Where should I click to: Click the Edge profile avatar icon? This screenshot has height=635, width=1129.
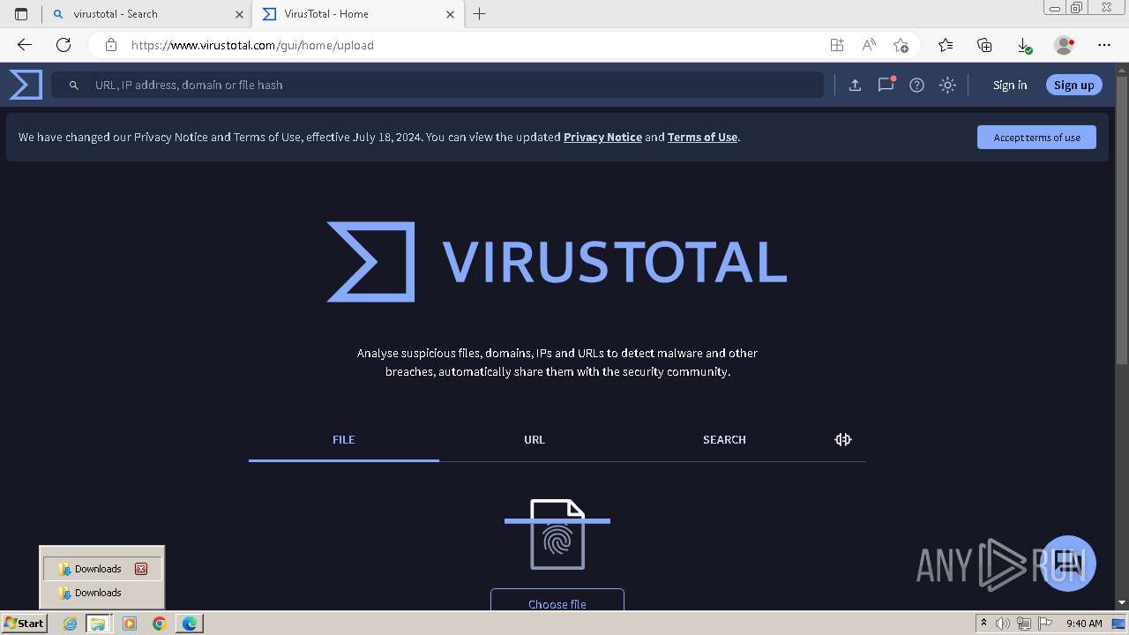pyautogui.click(x=1065, y=45)
